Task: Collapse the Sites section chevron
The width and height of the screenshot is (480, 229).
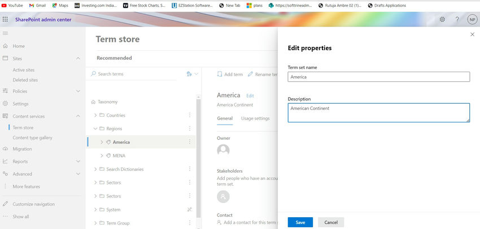Action: point(78,58)
